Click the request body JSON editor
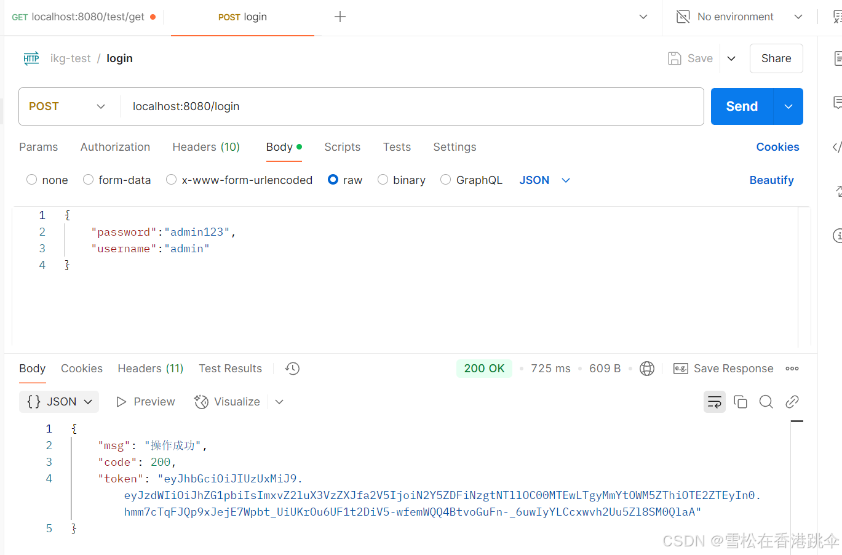Viewport: 842px width, 555px height. [405, 276]
